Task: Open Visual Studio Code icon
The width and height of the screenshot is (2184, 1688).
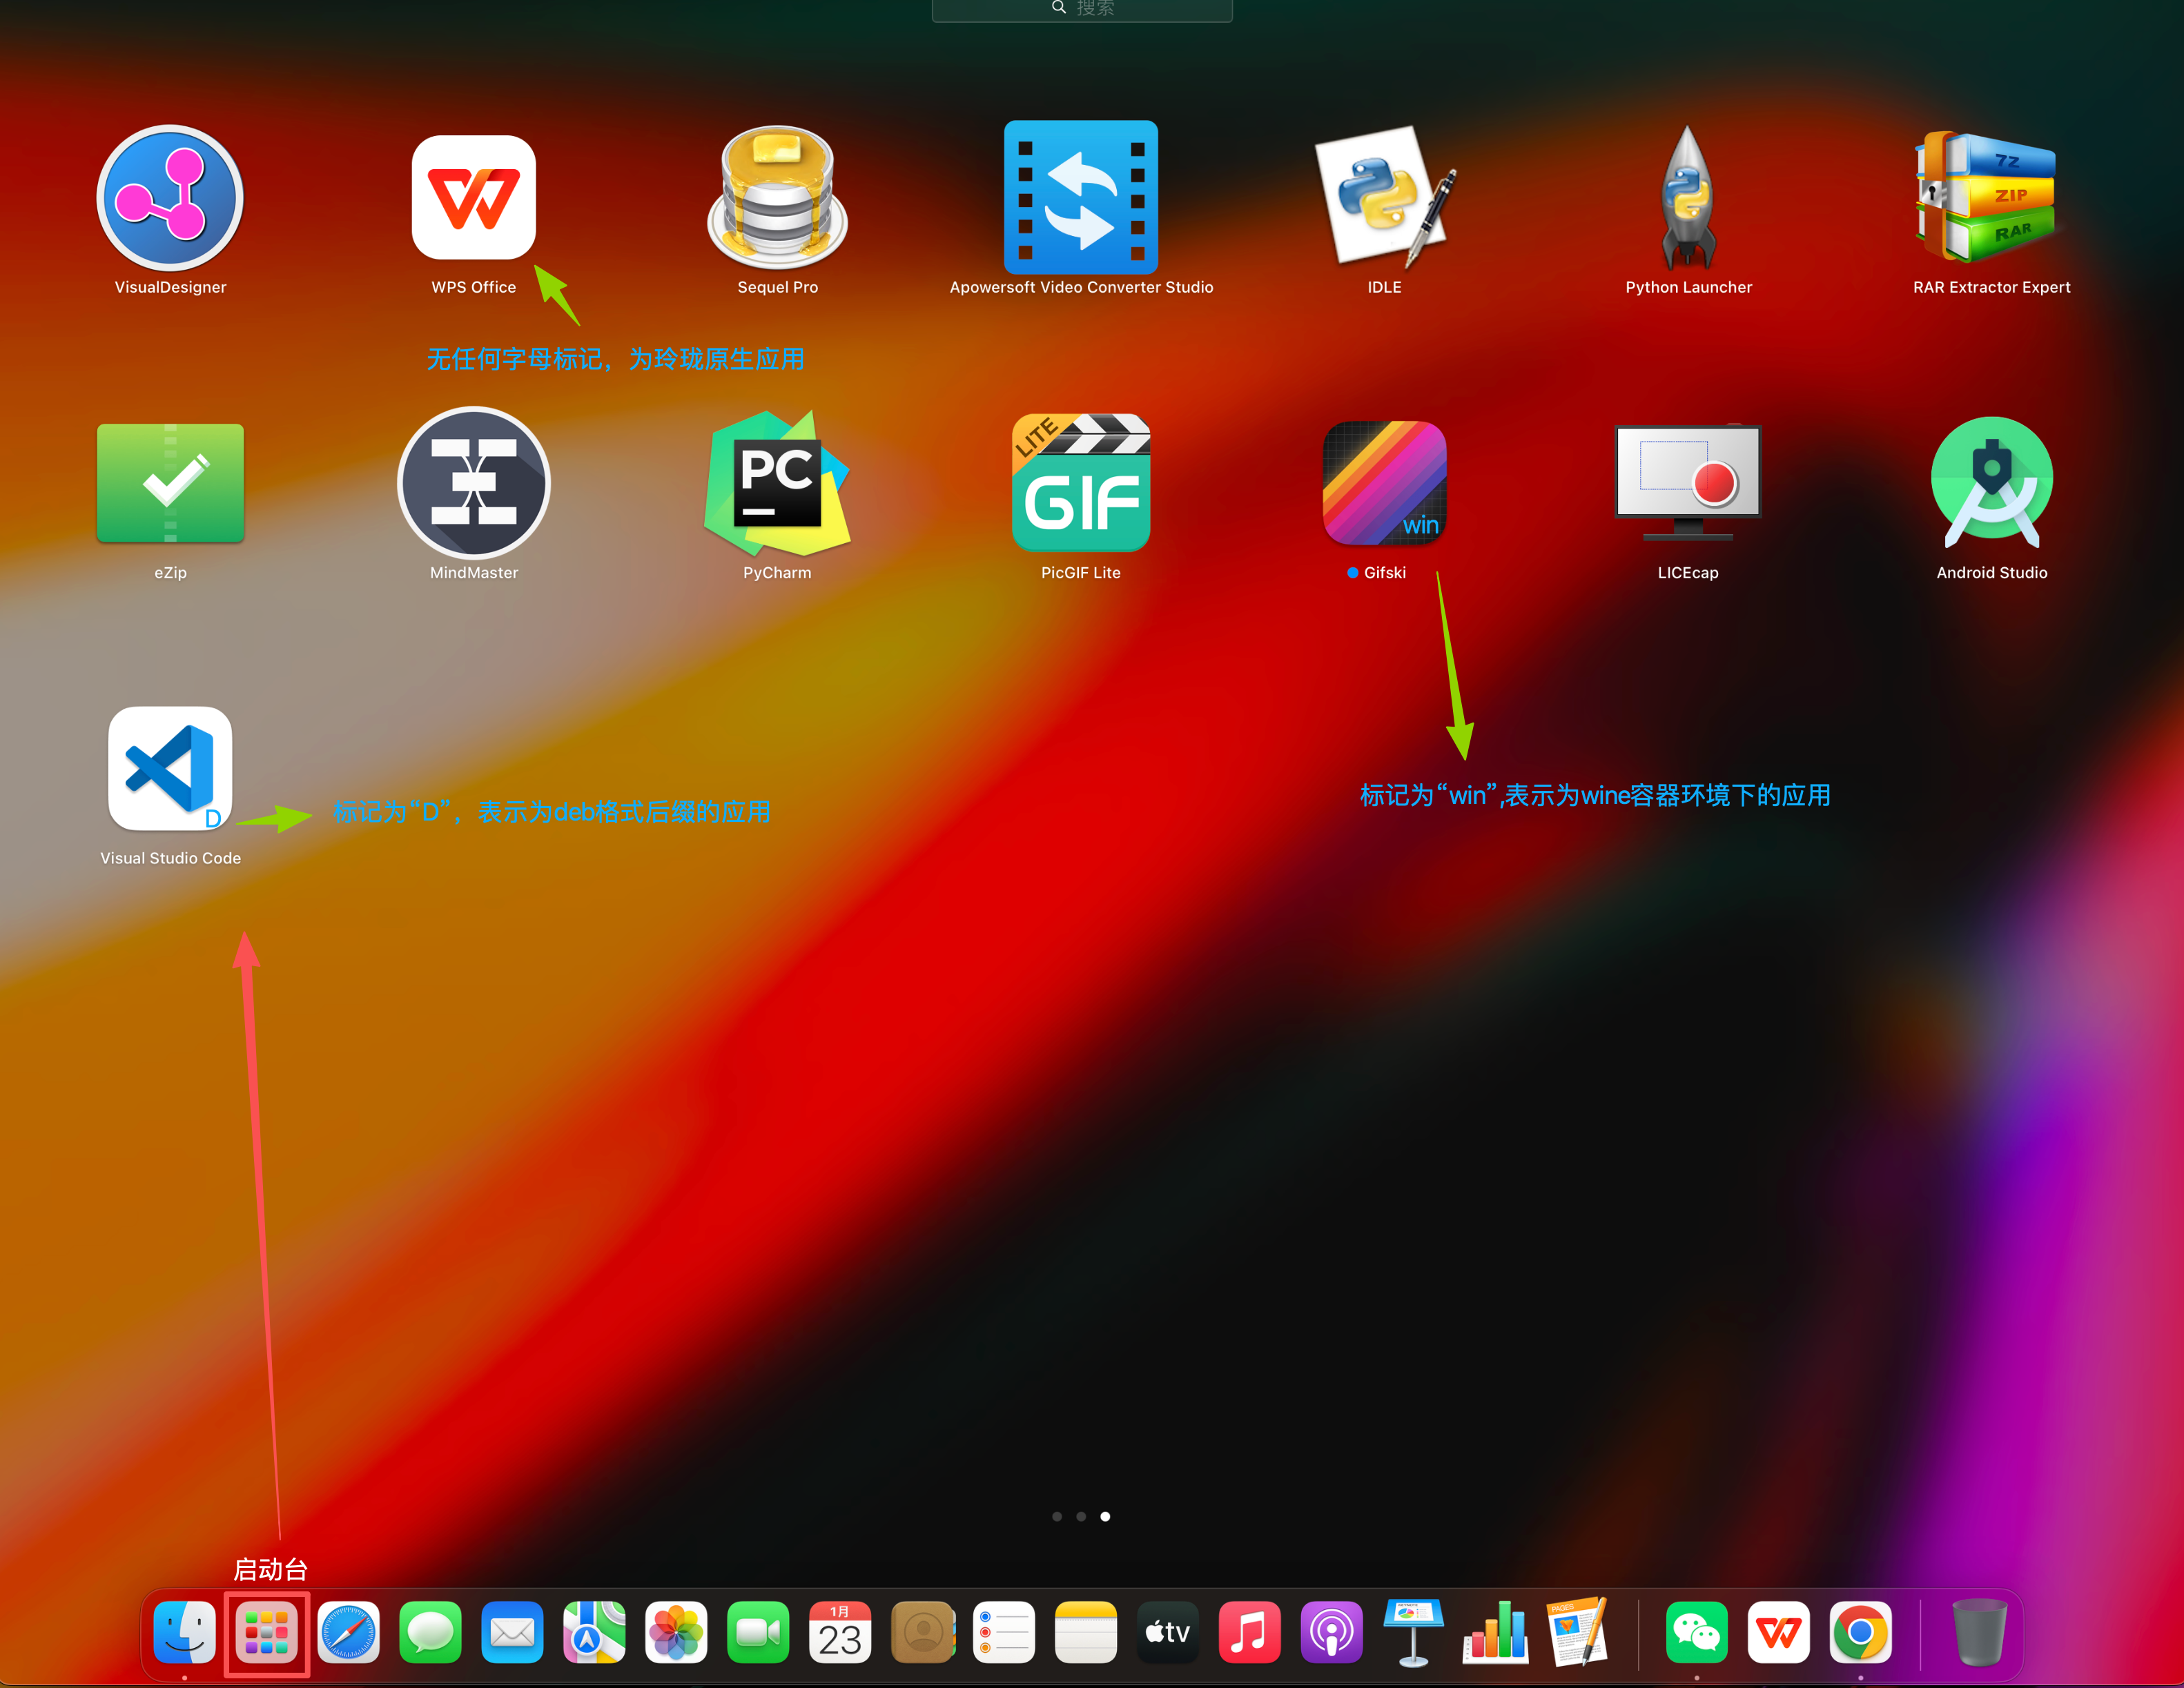Action: tap(170, 769)
